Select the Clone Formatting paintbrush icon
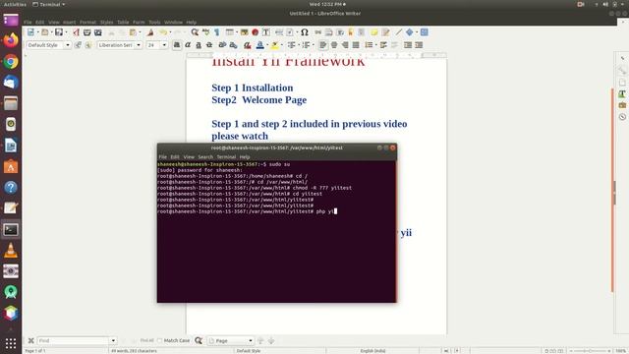The height and width of the screenshot is (354, 629). click(150, 32)
